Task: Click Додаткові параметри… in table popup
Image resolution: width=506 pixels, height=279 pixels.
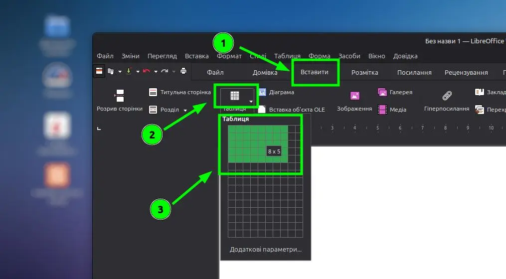Action: pos(266,249)
